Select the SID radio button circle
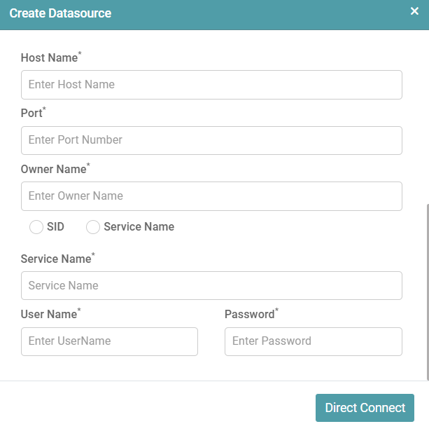The width and height of the screenshot is (429, 431). coord(36,227)
